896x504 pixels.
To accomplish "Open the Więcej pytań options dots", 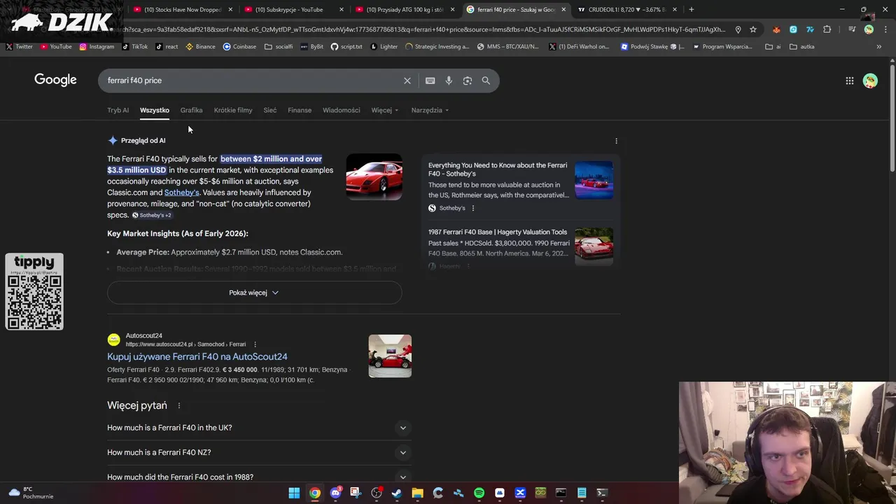I will [178, 405].
